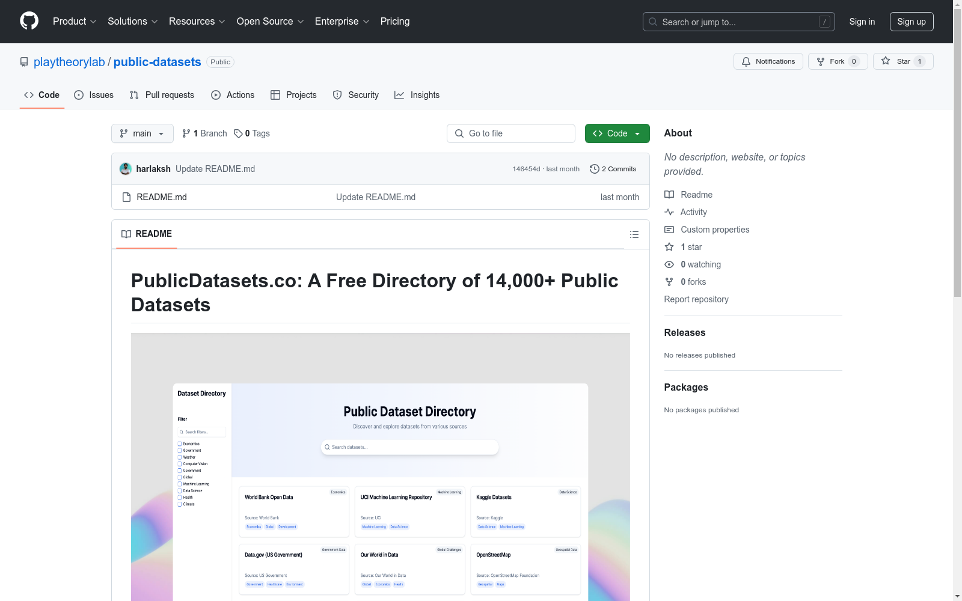Open the Issues tab
962x601 pixels.
point(94,95)
